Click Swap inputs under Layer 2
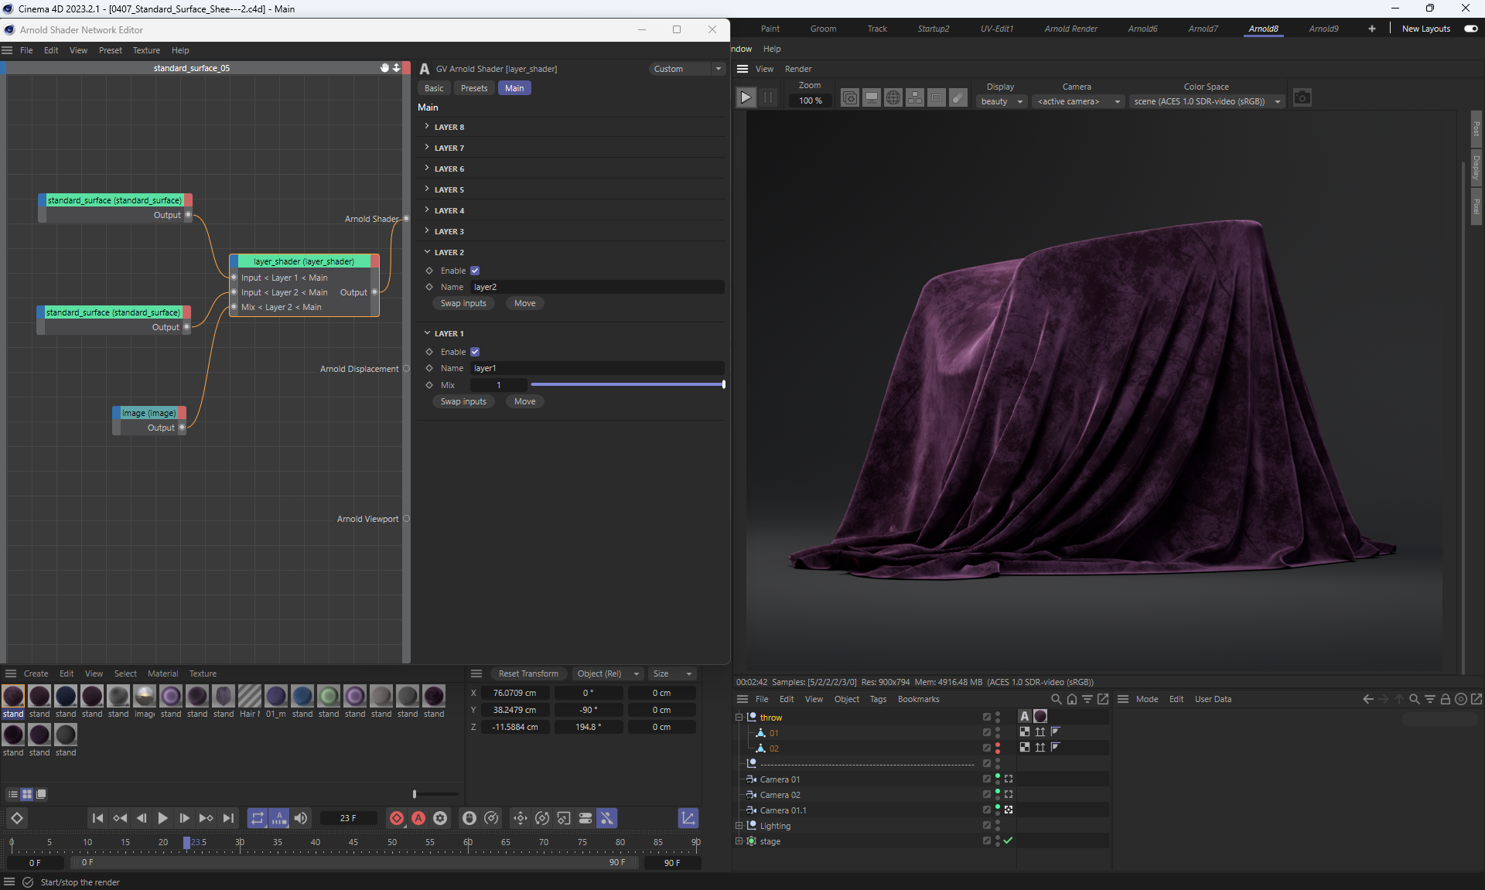Viewport: 1485px width, 890px height. [463, 303]
